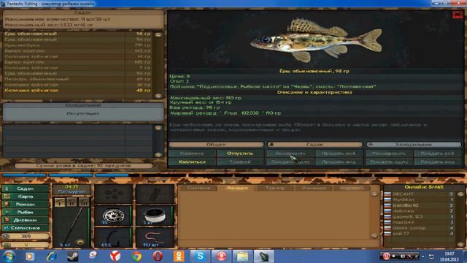This screenshot has height=263, width=467.
Task: Click the fish image of Ёрш обыкновенный
Action: click(x=316, y=39)
